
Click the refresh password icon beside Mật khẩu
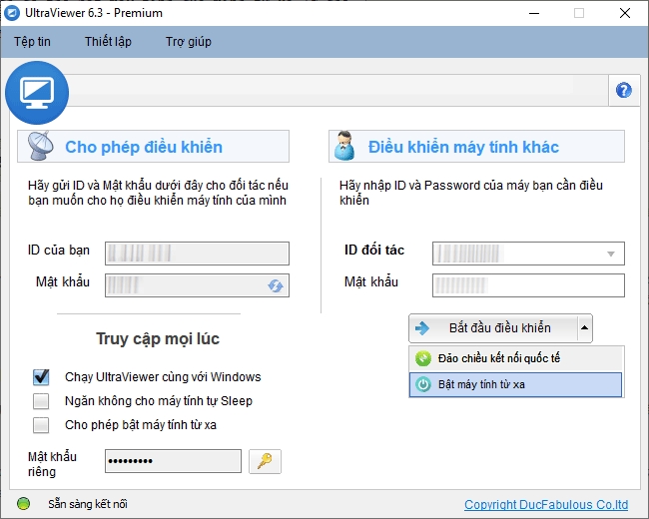tap(275, 285)
